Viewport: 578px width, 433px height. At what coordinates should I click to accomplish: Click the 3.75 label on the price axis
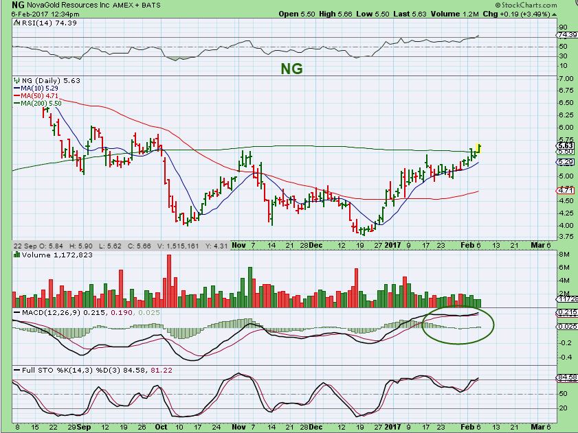566,237
